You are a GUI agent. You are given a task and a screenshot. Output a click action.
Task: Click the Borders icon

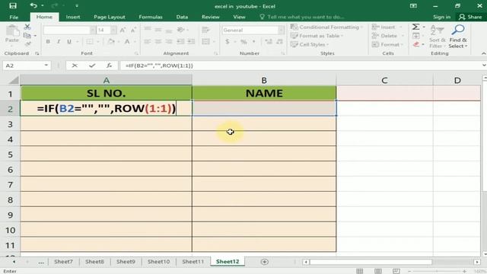click(90, 42)
